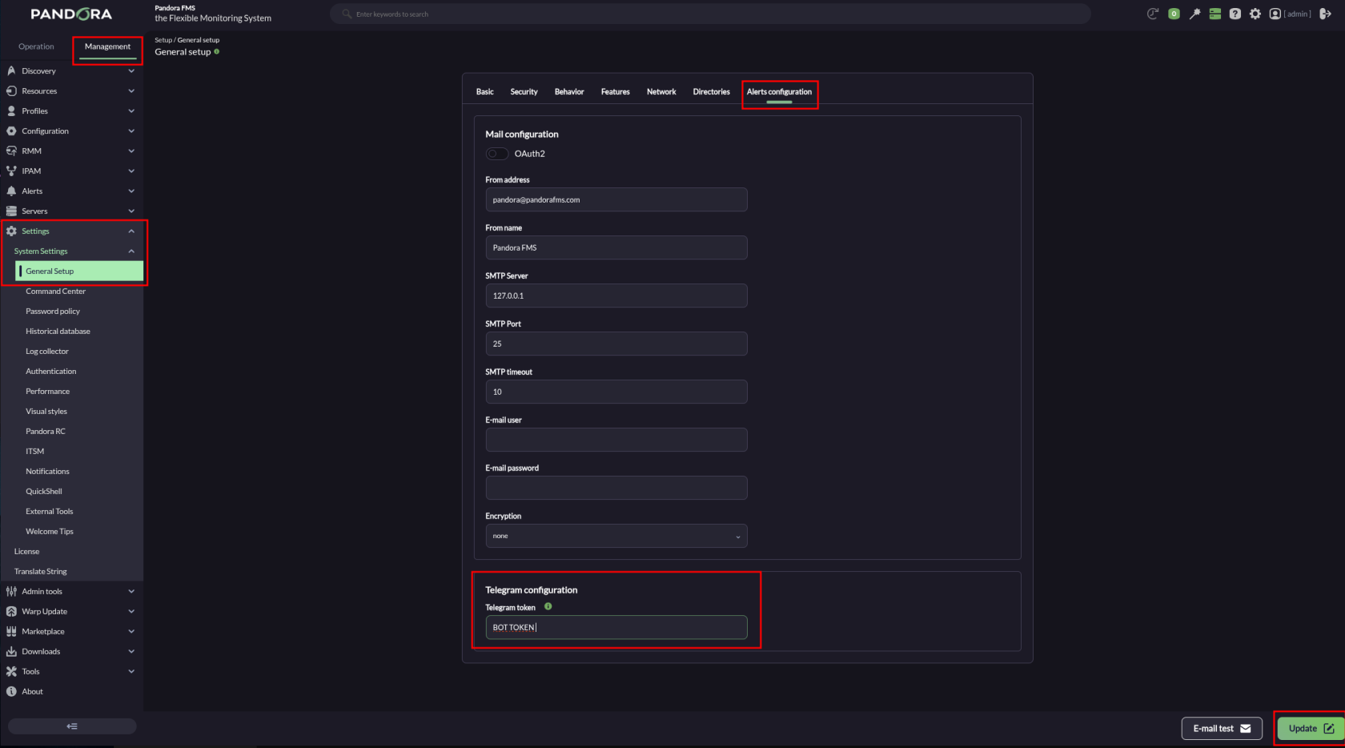Click the logout arrow icon
Image resolution: width=1345 pixels, height=748 pixels.
(1325, 14)
